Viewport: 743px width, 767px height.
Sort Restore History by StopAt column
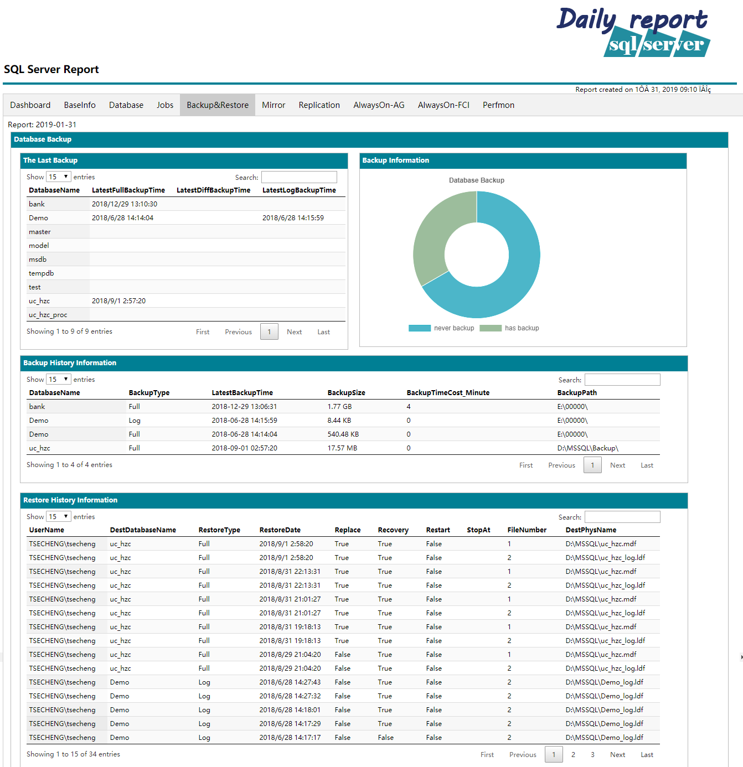coord(478,530)
